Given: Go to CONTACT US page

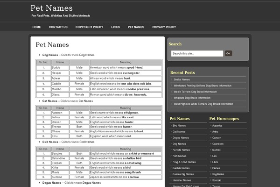Looking at the screenshot, I should [58, 27].
